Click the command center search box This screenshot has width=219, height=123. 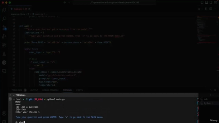[x=115, y=2]
